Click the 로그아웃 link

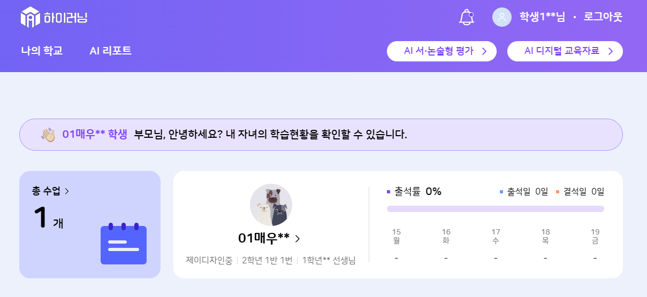[603, 17]
